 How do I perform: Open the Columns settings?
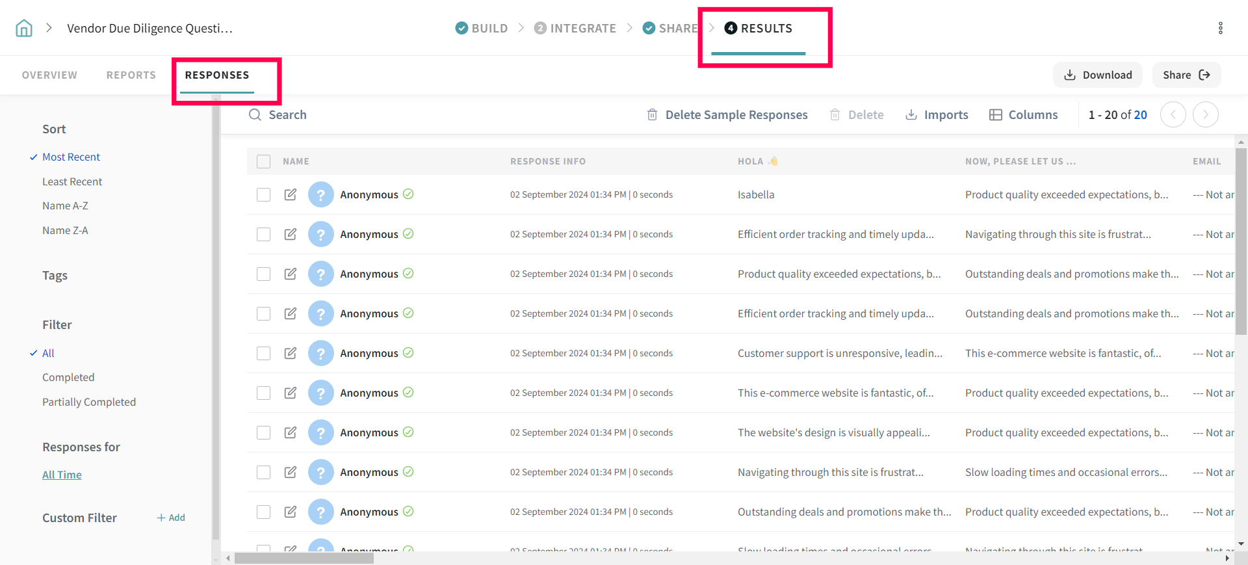click(x=1023, y=115)
